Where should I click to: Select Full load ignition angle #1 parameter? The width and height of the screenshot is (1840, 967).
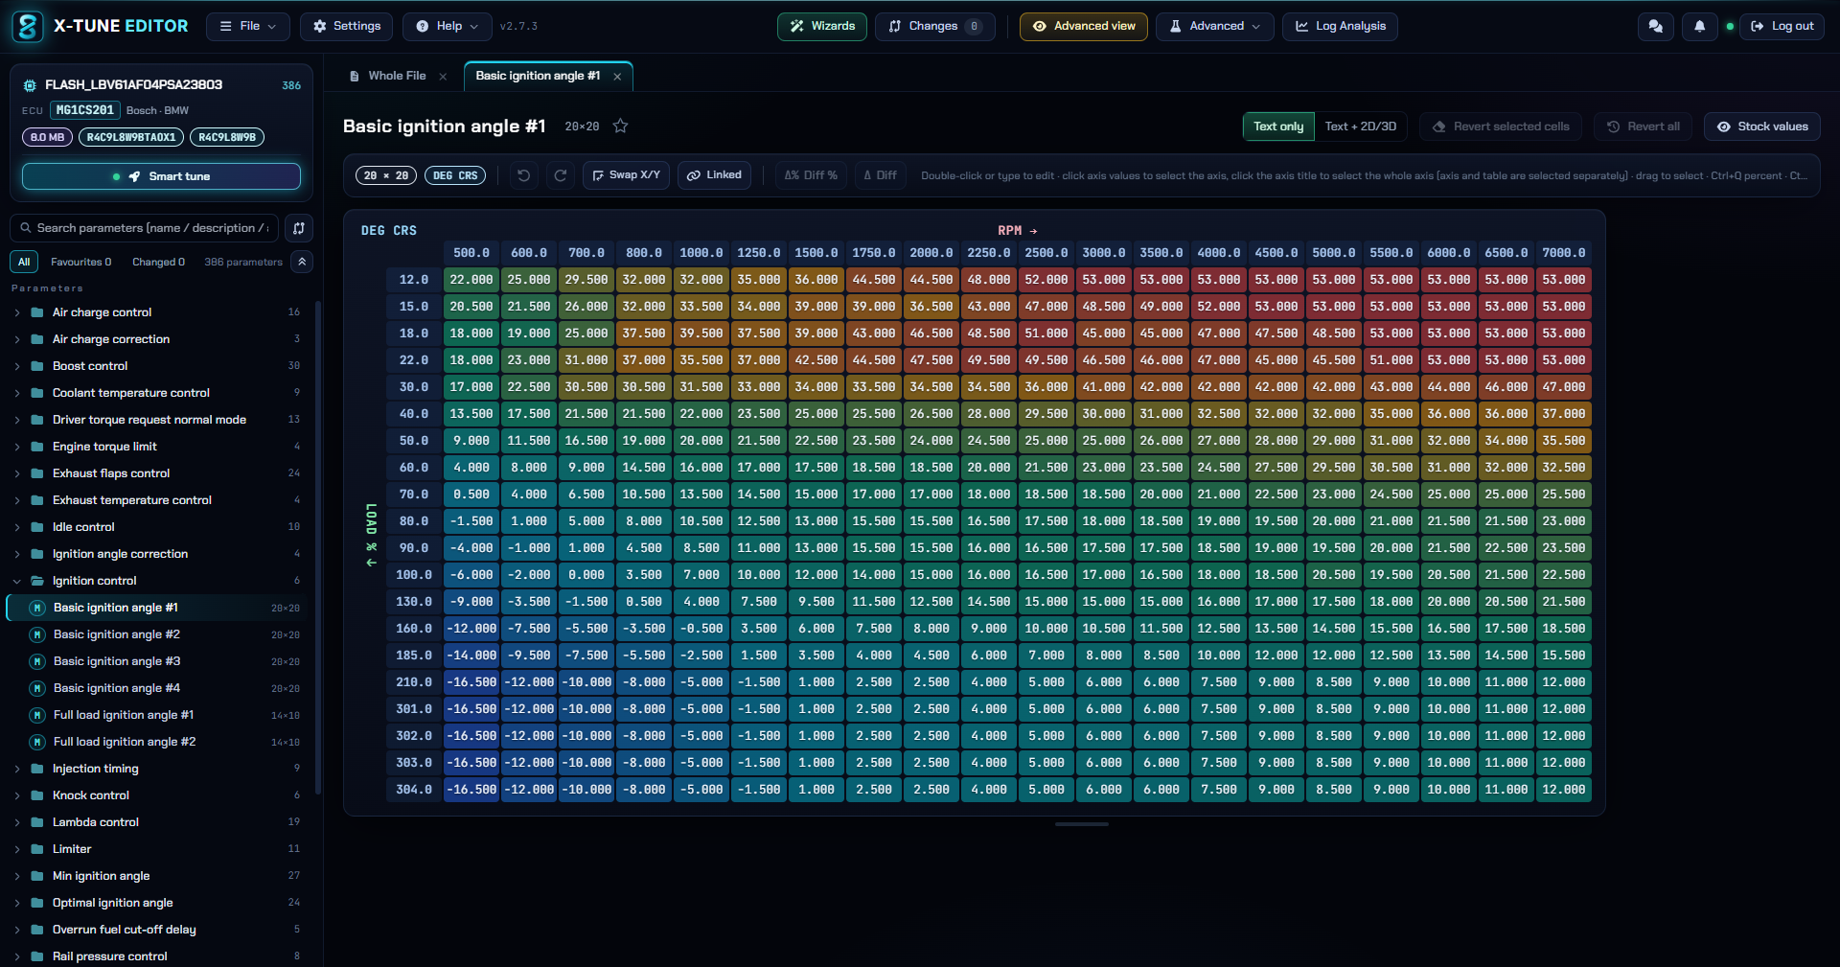tap(158, 715)
